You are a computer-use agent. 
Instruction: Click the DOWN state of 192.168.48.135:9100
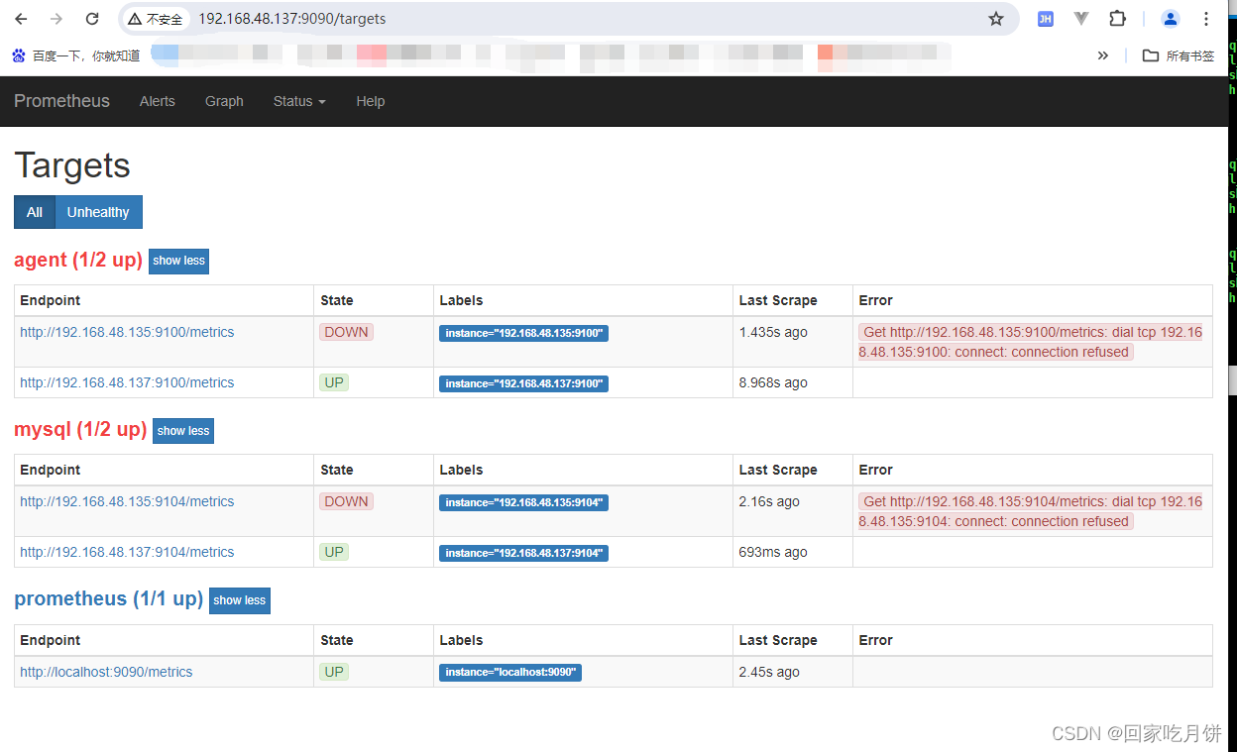pyautogui.click(x=346, y=332)
